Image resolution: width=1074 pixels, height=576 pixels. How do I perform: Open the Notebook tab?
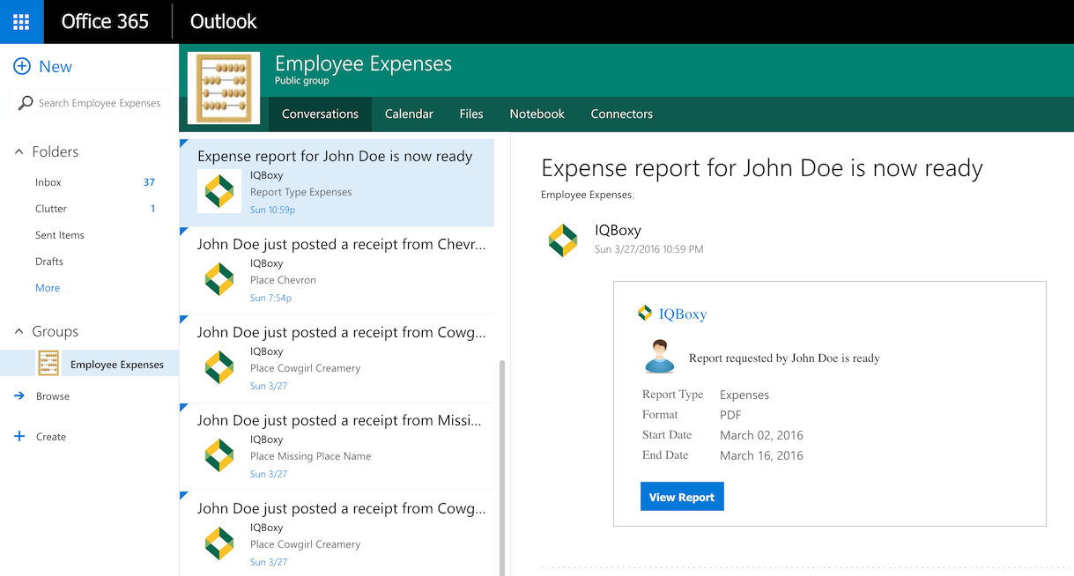537,114
